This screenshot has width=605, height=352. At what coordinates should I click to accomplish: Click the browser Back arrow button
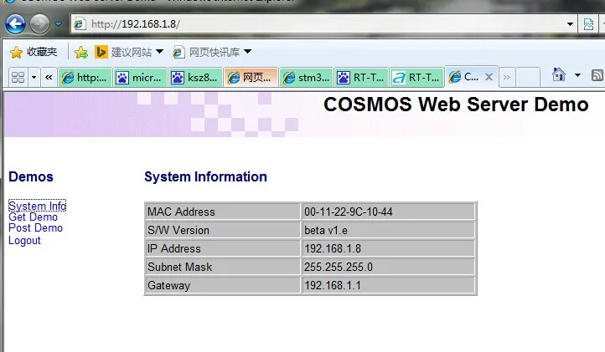tap(15, 24)
